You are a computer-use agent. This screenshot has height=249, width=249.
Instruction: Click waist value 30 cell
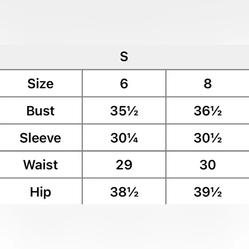pos(208,164)
